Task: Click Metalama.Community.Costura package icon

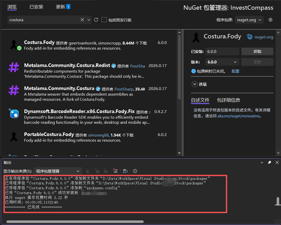Action: pos(14,90)
